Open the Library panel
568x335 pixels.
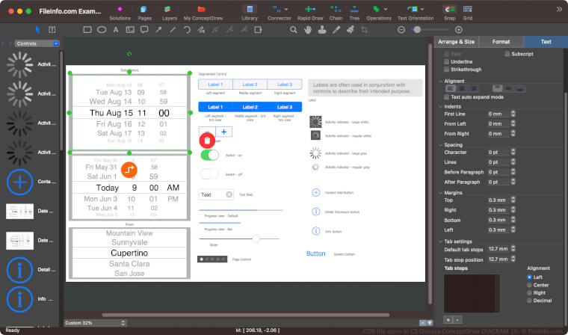250,10
